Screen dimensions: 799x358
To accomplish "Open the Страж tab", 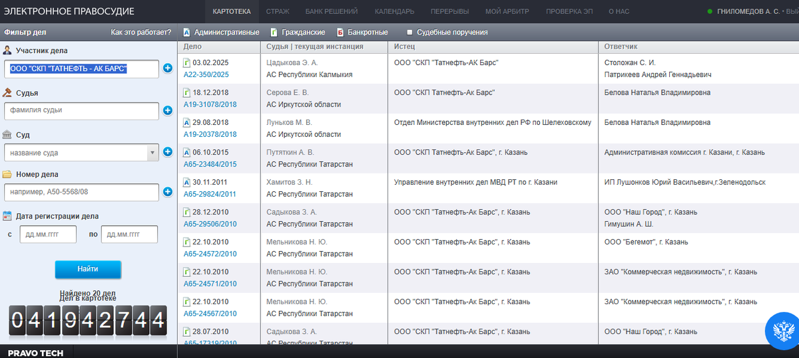I will click(x=278, y=11).
